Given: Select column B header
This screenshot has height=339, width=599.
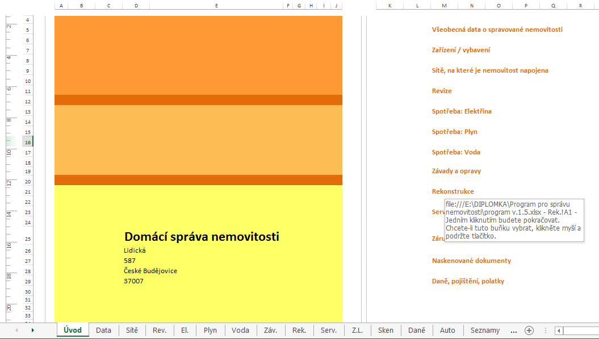Looking at the screenshot, I should click(x=81, y=6).
